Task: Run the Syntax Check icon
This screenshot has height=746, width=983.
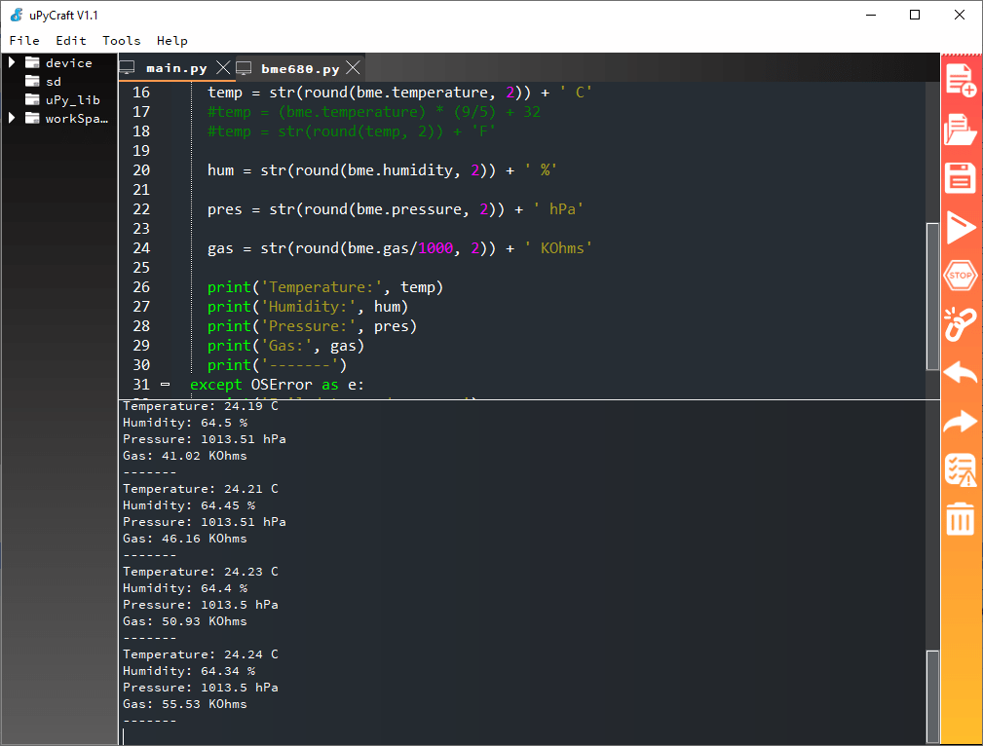Action: click(x=961, y=470)
